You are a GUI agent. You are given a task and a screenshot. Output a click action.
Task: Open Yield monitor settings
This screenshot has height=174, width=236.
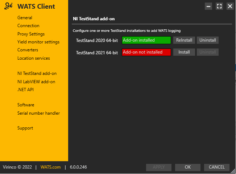(38, 42)
